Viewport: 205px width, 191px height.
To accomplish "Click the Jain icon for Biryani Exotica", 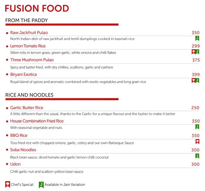I will coord(197,81).
